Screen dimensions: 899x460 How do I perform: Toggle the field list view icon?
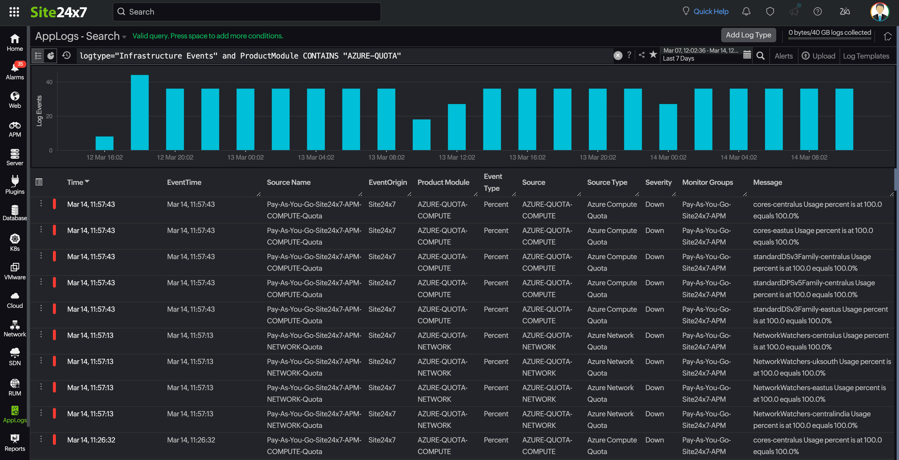click(x=38, y=56)
